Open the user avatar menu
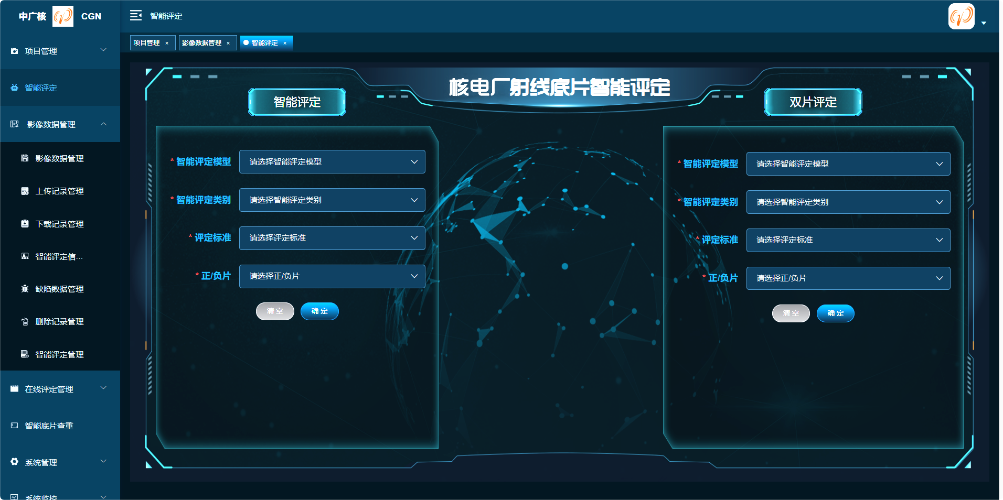The height and width of the screenshot is (500, 1003). 962,17
